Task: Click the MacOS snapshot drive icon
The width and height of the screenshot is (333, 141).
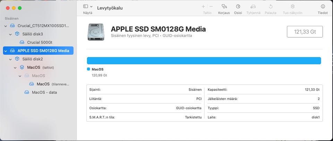Action: [32, 84]
